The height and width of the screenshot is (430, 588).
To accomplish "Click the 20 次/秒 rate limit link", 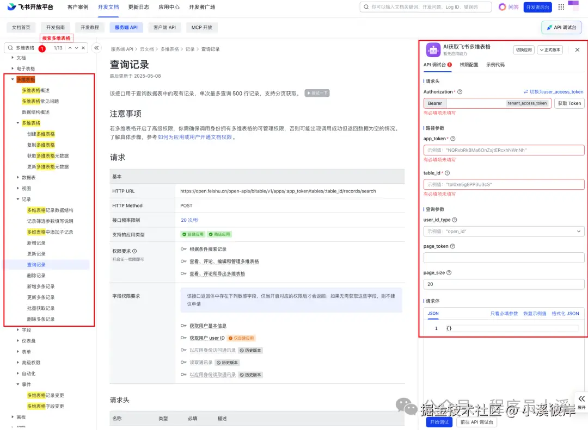I will [190, 220].
